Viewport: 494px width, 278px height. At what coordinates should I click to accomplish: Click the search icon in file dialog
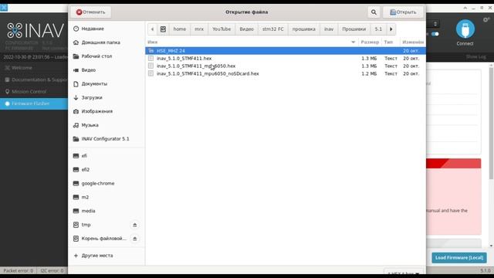[374, 12]
